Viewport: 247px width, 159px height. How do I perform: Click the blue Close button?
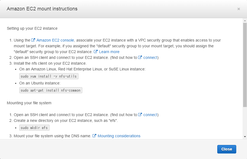tap(227, 149)
